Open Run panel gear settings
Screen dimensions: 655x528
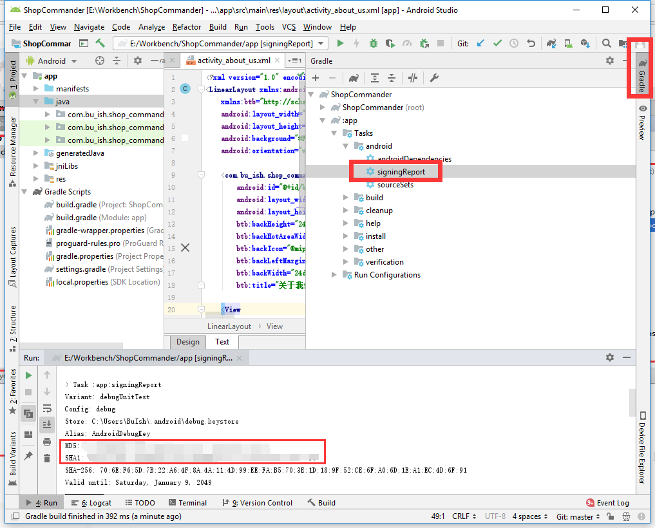click(x=610, y=357)
